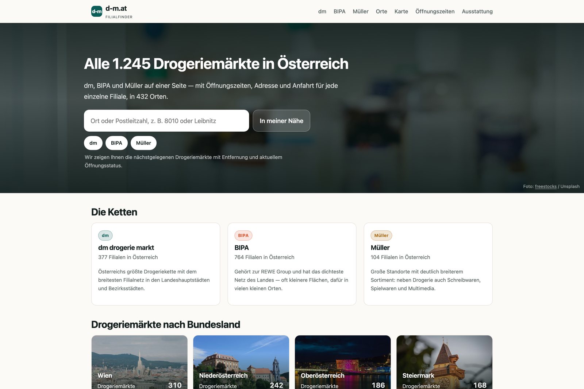Open the BIPA chain card title

click(x=242, y=248)
